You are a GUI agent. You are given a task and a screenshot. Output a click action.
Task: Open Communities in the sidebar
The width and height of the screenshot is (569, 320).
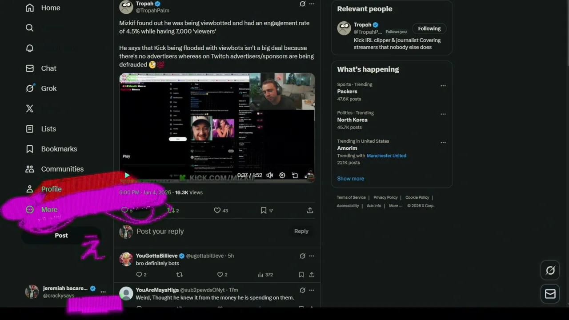click(54, 169)
